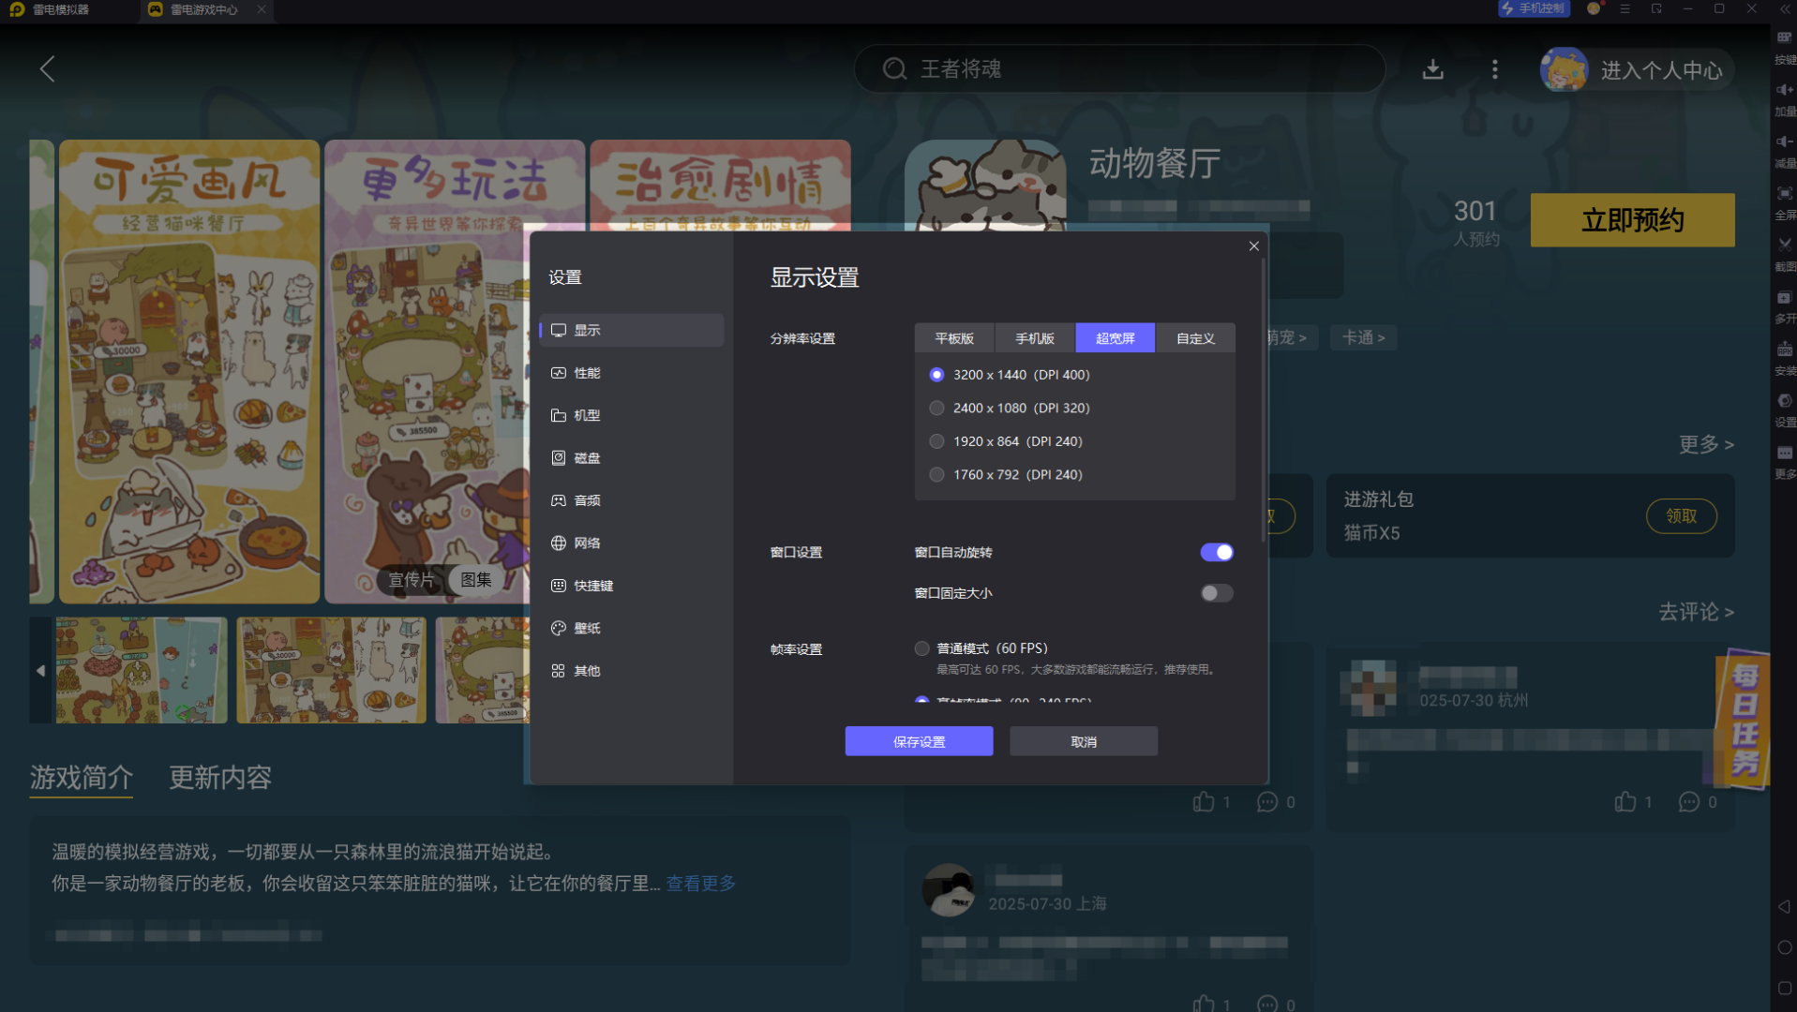Click the user avatar in 进入个人中心
Screen dimensions: 1797x1012
point(1564,69)
